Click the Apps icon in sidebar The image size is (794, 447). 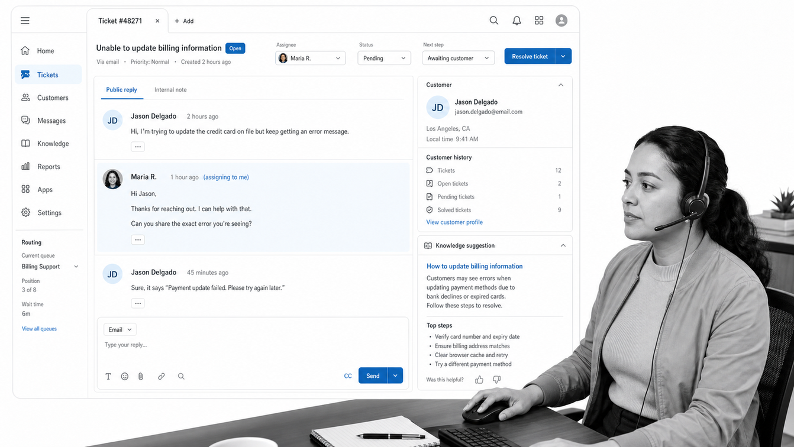25,190
